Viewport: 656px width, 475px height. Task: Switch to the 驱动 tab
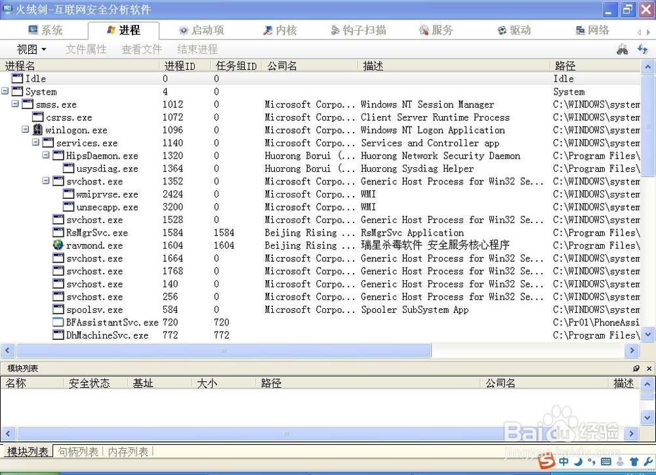pyautogui.click(x=514, y=30)
